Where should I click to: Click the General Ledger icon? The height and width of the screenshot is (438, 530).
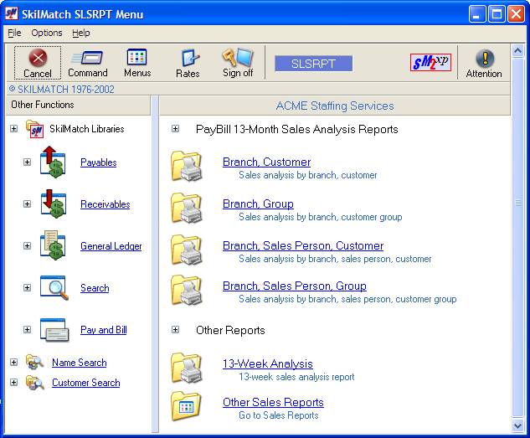pos(53,245)
